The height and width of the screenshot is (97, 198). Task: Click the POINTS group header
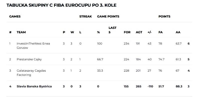click(164, 16)
